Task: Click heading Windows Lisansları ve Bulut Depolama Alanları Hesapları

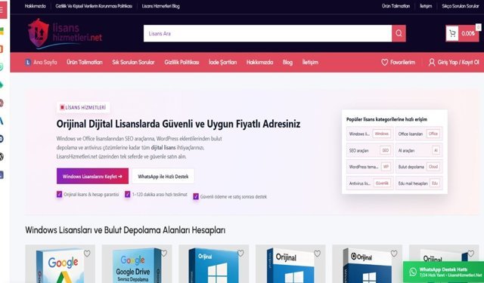Action: [126, 230]
